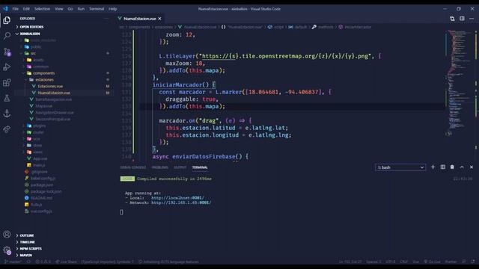Open Explorer more actions ellipsis
The width and height of the screenshot is (479, 269).
click(x=106, y=19)
